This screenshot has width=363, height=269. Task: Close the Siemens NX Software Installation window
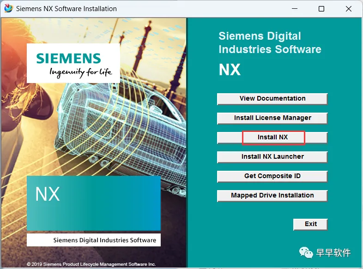click(x=348, y=9)
